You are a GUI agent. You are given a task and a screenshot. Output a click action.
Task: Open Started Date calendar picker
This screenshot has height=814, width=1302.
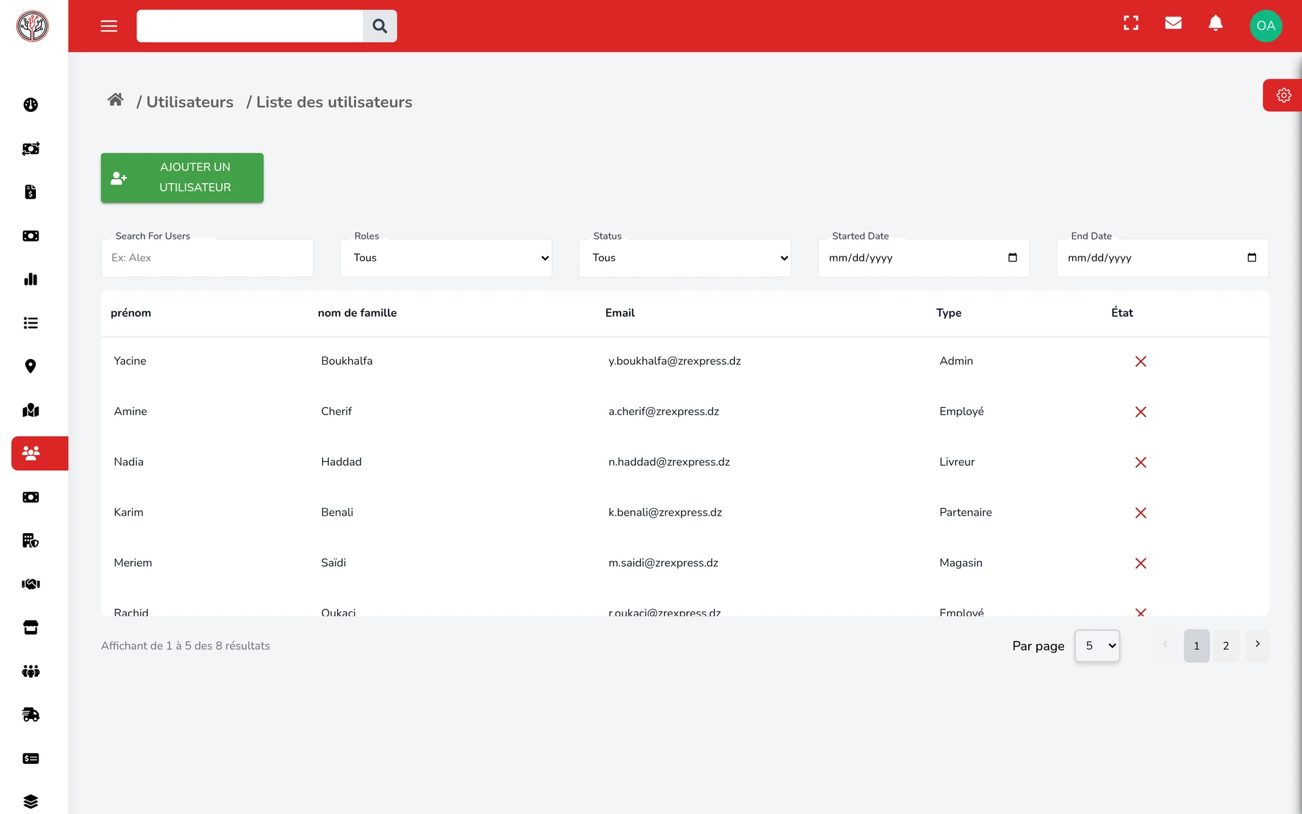click(x=1012, y=258)
